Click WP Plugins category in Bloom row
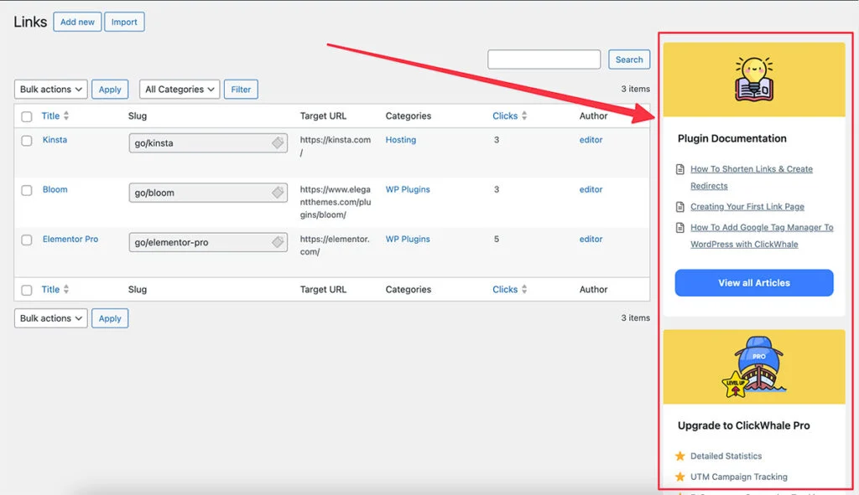The width and height of the screenshot is (859, 495). (x=408, y=189)
